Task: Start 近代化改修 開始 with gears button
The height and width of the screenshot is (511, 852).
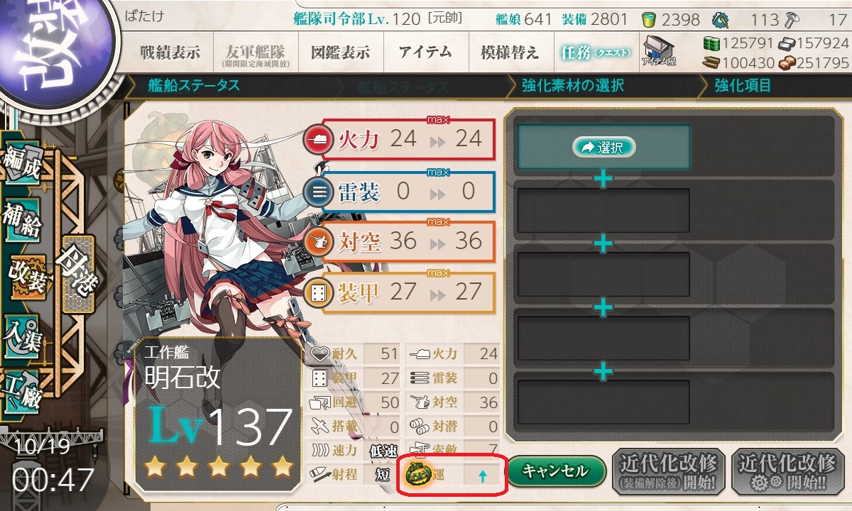Action: (x=787, y=471)
